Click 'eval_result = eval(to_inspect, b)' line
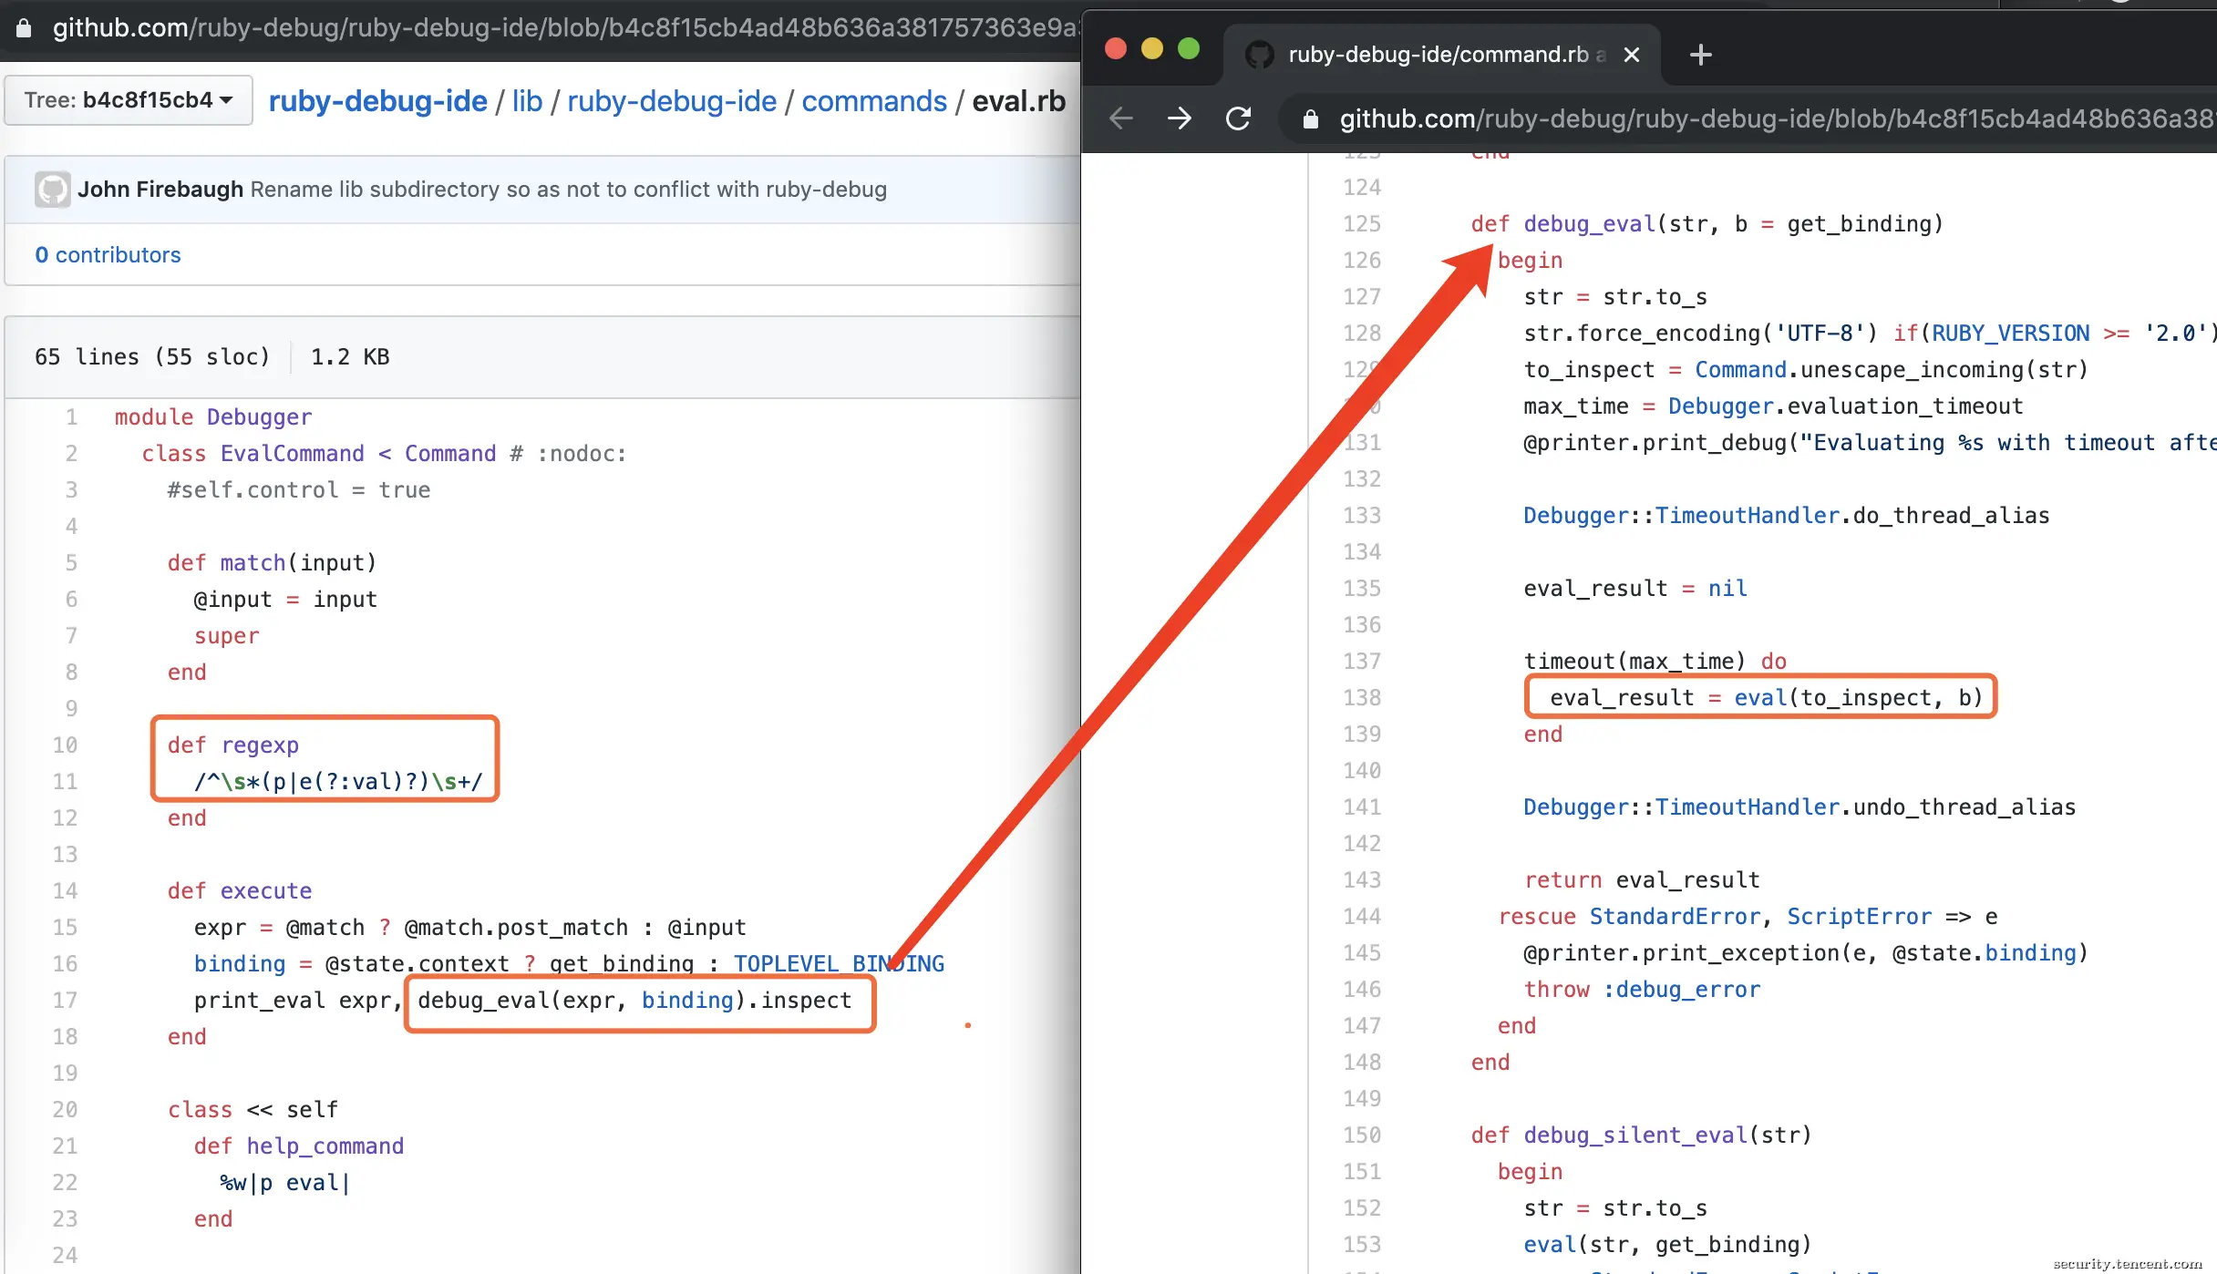This screenshot has height=1274, width=2217. click(1766, 698)
